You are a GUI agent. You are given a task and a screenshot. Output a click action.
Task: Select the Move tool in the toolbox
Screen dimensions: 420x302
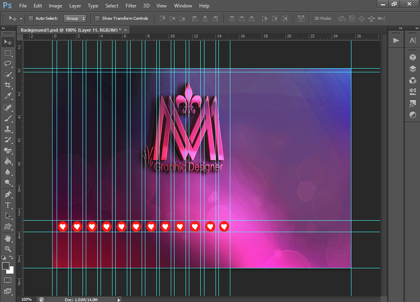(8, 42)
